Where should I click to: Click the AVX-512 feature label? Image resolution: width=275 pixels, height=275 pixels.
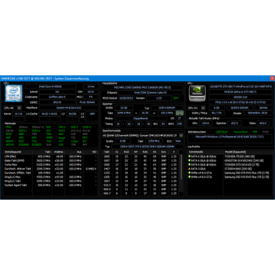[76, 131]
